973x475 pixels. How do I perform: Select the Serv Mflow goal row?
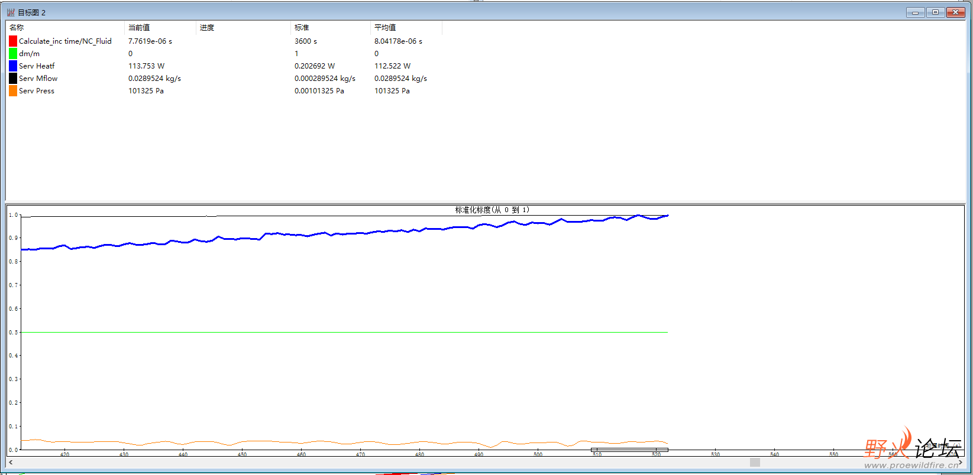click(38, 79)
